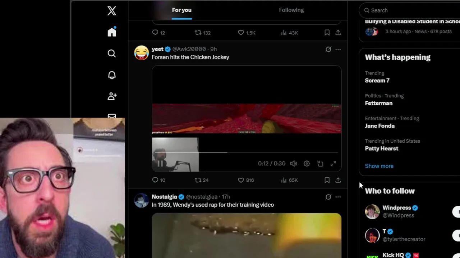Click the Forsen hits the Chicken Jockey text

[190, 57]
